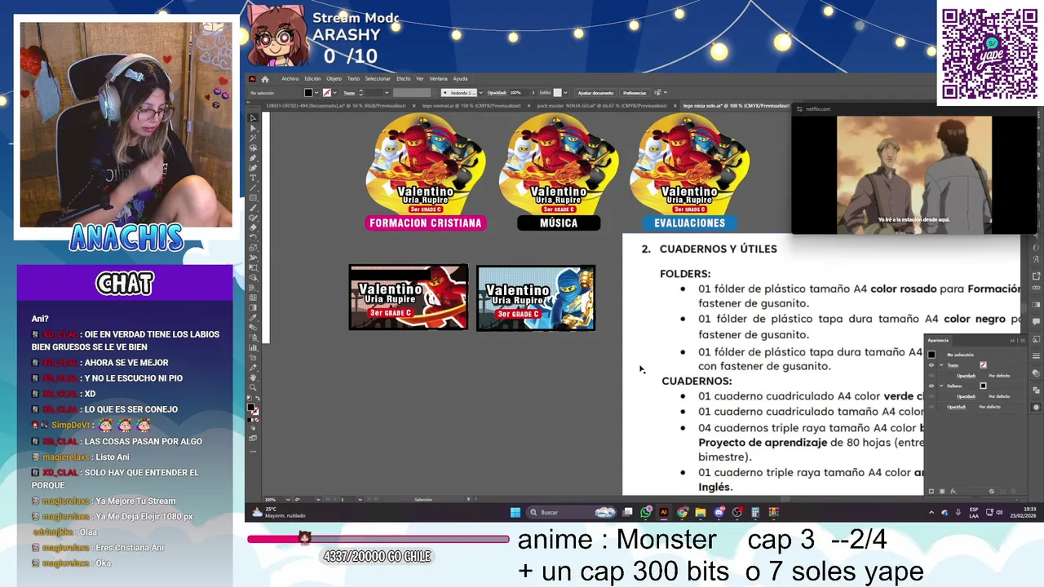Image resolution: width=1044 pixels, height=587 pixels.
Task: Open stroke weight dropdown
Action: pos(387,93)
